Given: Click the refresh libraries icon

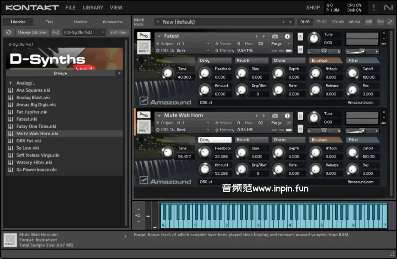Looking at the screenshot, I should click(x=9, y=32).
